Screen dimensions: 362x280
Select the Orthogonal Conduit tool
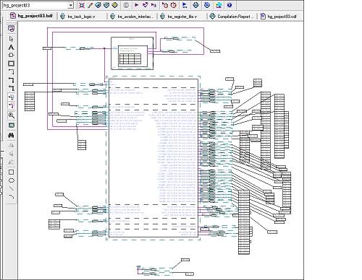[11, 88]
